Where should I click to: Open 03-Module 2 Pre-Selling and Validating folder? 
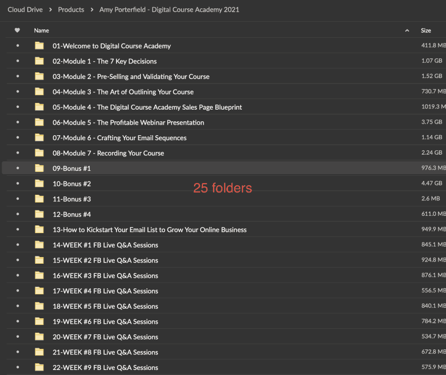click(131, 76)
